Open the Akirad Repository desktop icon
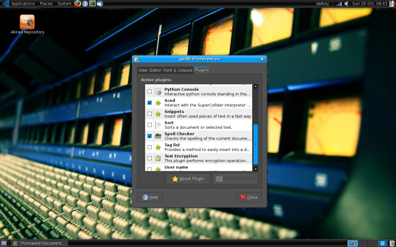This screenshot has width=396, height=247. tap(27, 22)
